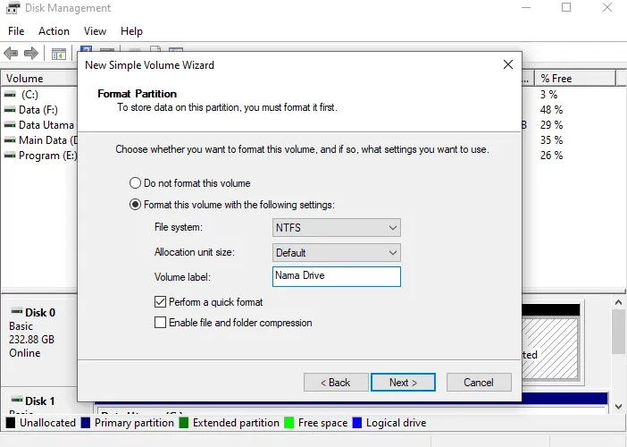627x447 pixels.
Task: Enable file and folder compression checkbox
Action: (x=160, y=322)
